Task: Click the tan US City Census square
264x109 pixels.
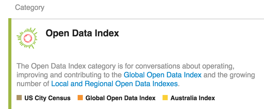Action: click(x=19, y=98)
